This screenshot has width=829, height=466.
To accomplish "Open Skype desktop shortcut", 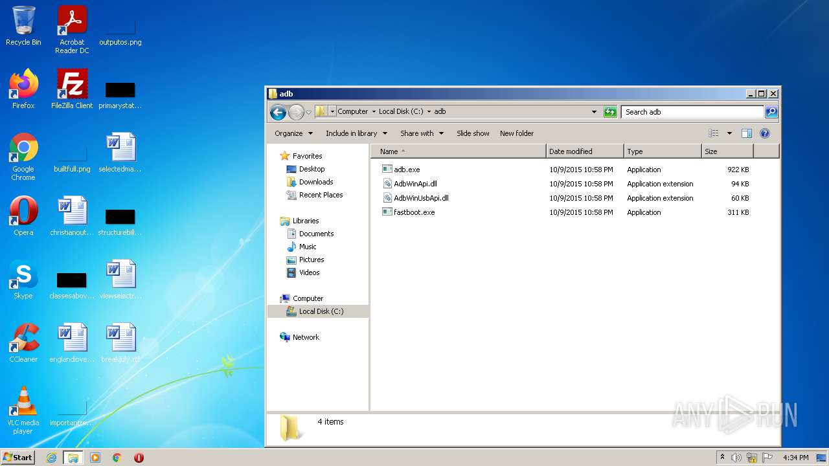I will [x=23, y=280].
